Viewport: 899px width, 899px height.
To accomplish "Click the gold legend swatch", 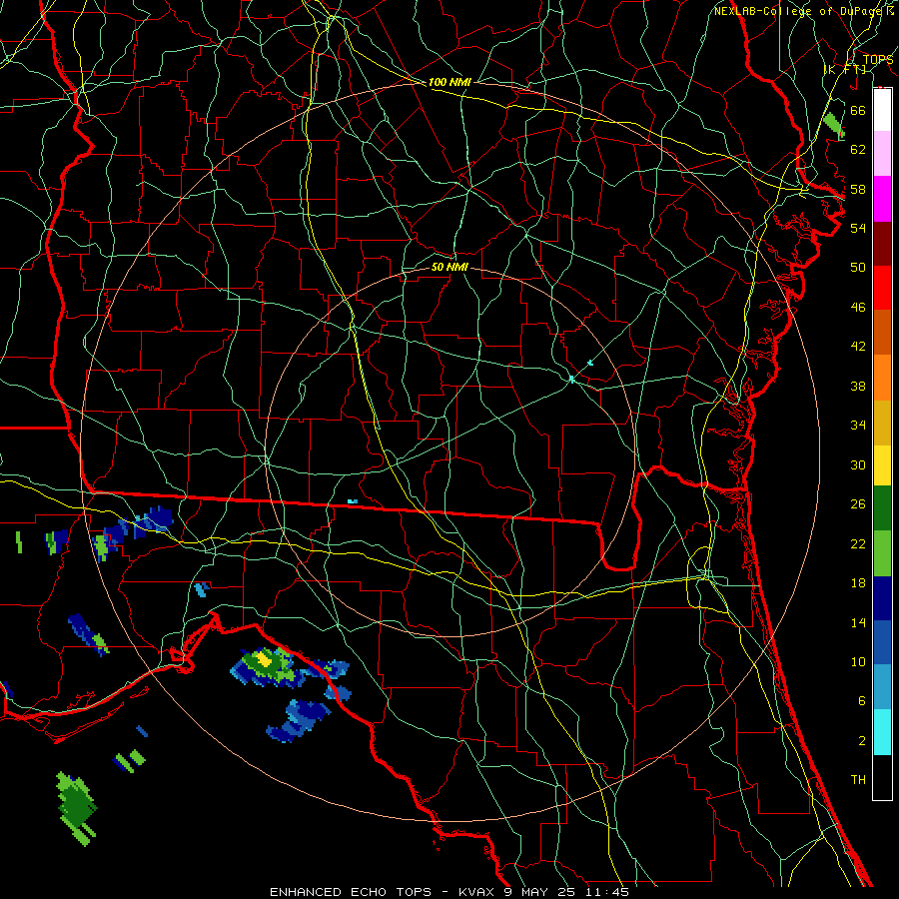I will point(882,423).
